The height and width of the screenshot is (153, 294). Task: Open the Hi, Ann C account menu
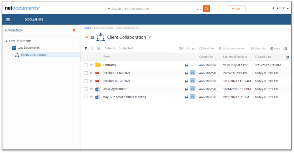[280, 8]
